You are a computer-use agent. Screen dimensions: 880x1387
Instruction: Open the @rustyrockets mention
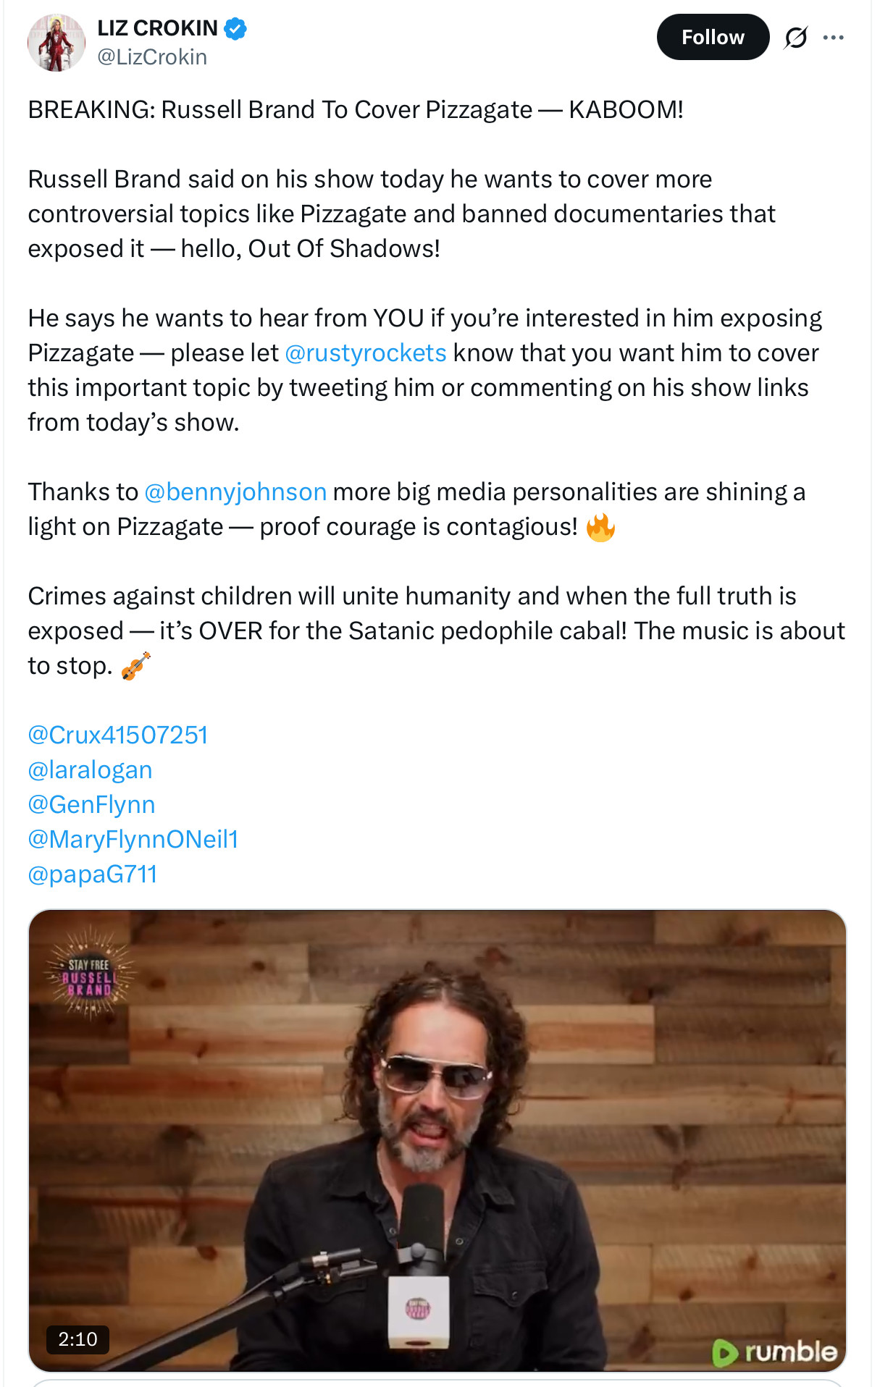[x=366, y=353]
